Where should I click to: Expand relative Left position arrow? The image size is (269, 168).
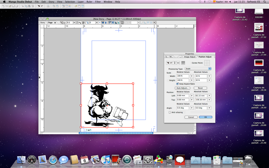[192, 96]
